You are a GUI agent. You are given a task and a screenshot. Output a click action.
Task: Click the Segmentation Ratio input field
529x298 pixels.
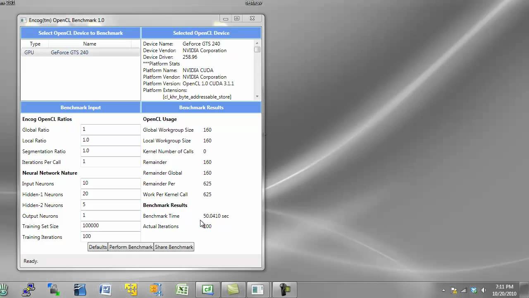tap(111, 151)
